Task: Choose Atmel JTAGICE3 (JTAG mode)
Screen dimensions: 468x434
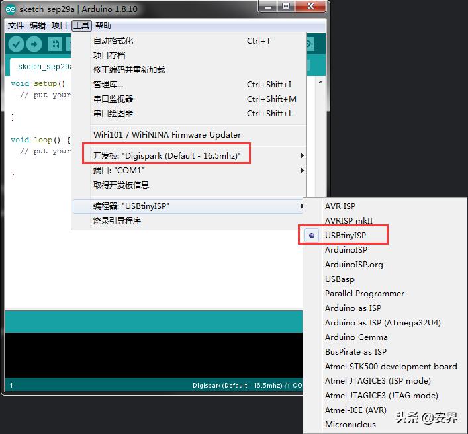Action: tap(385, 396)
